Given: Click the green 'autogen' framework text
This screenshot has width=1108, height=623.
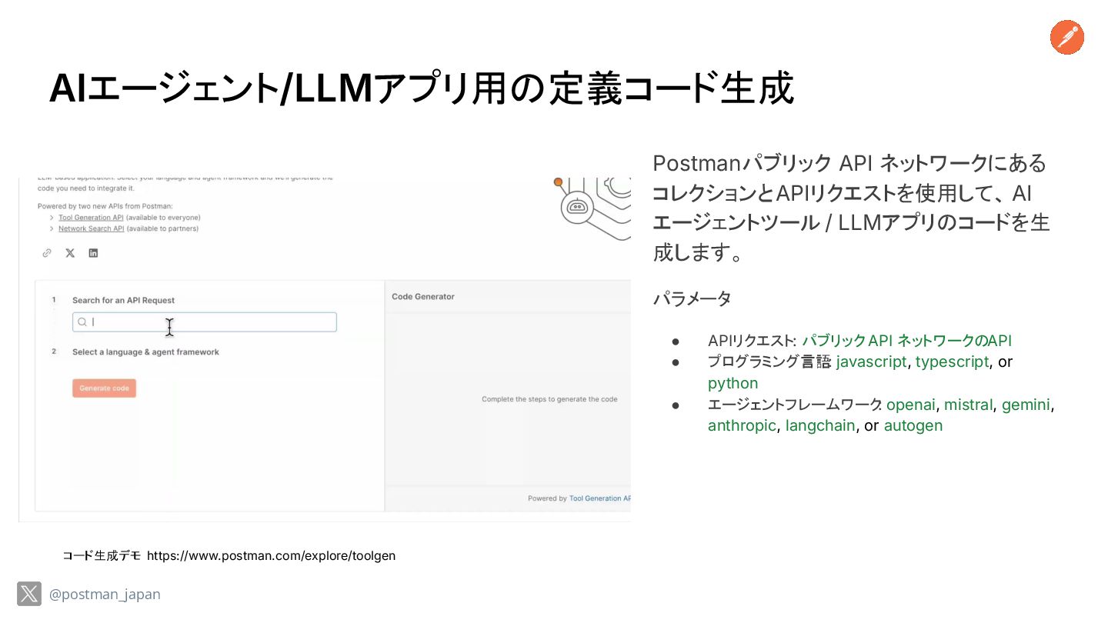Looking at the screenshot, I should (913, 425).
